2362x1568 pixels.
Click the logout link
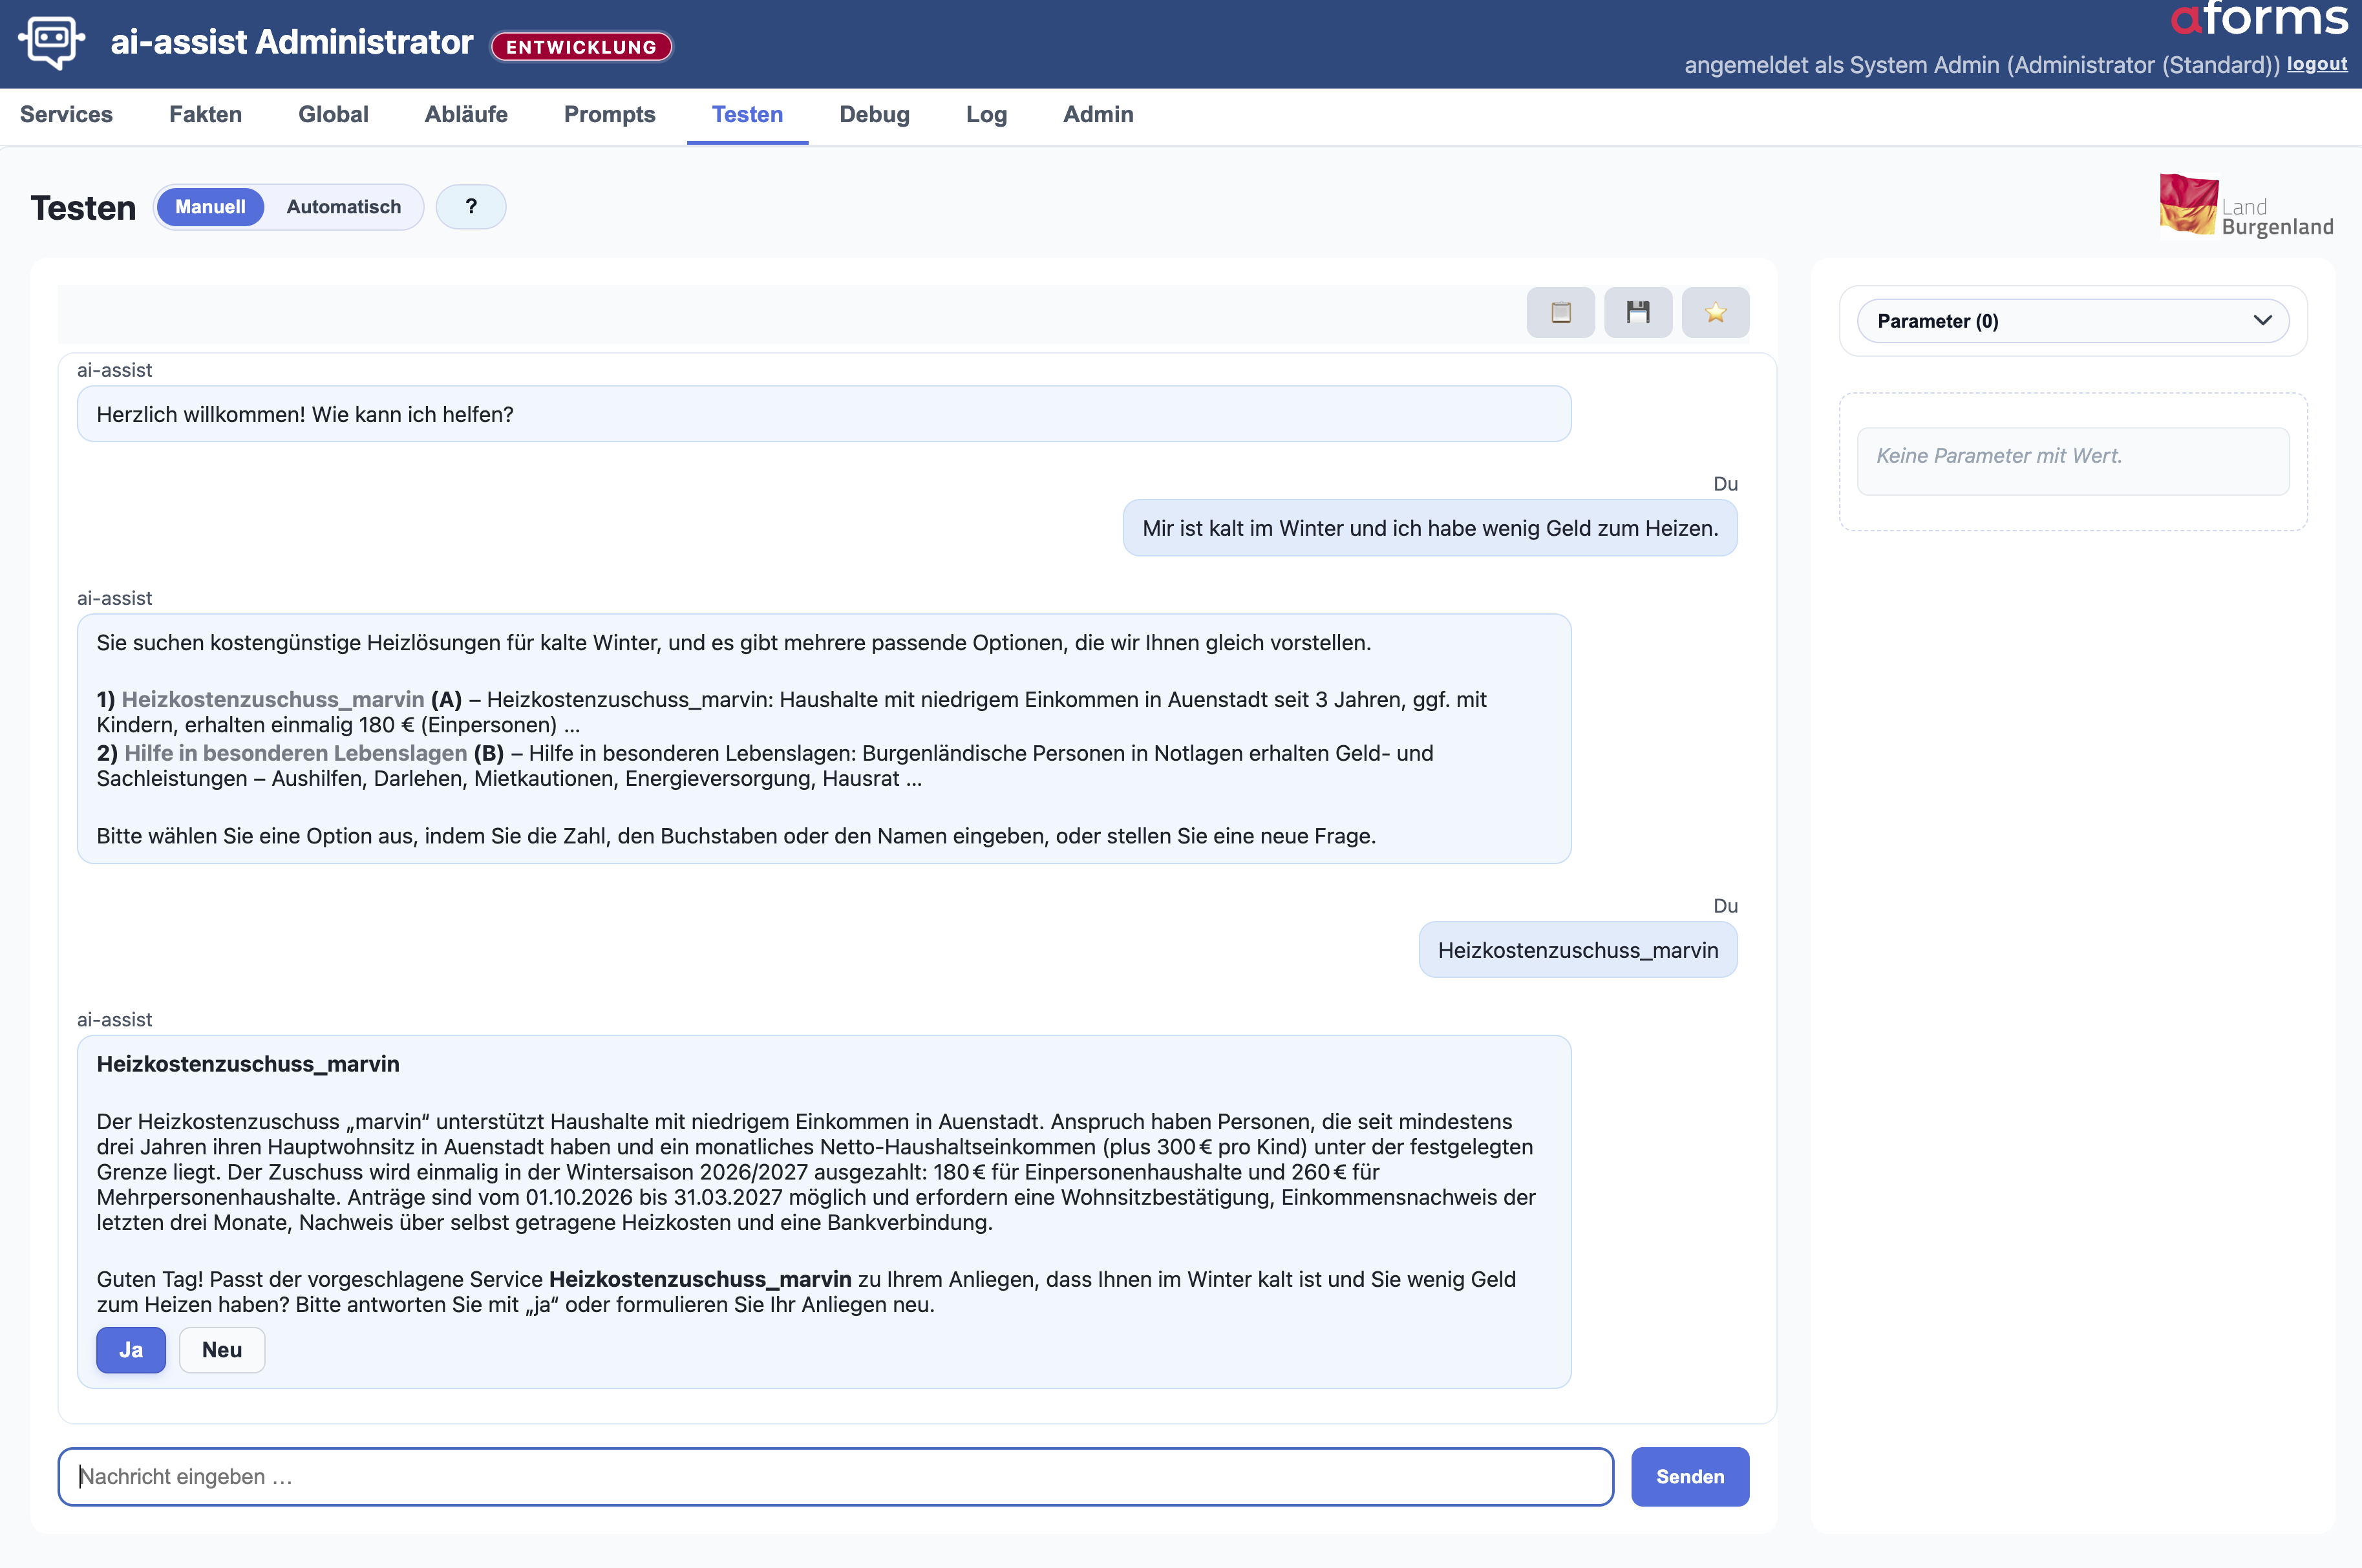[2316, 64]
